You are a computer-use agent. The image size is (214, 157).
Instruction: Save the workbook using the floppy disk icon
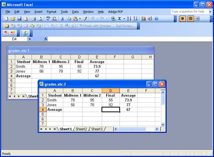[19, 19]
